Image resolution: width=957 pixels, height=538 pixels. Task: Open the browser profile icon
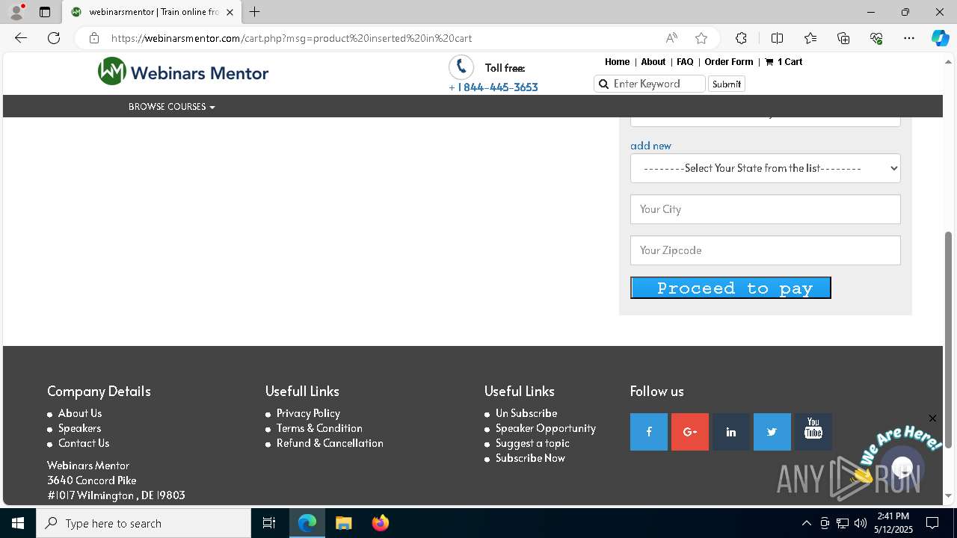coord(16,12)
